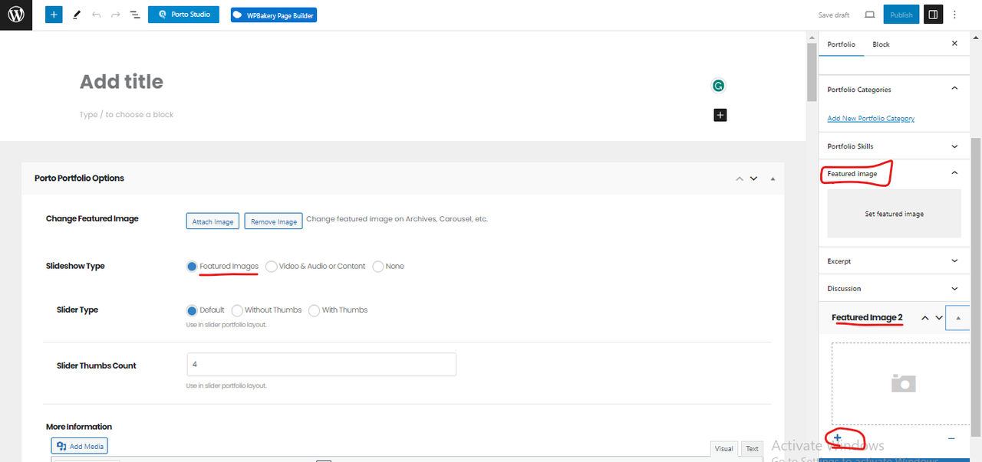Toggle Featured Image 2 panel triangle
The image size is (982, 462).
[958, 318]
